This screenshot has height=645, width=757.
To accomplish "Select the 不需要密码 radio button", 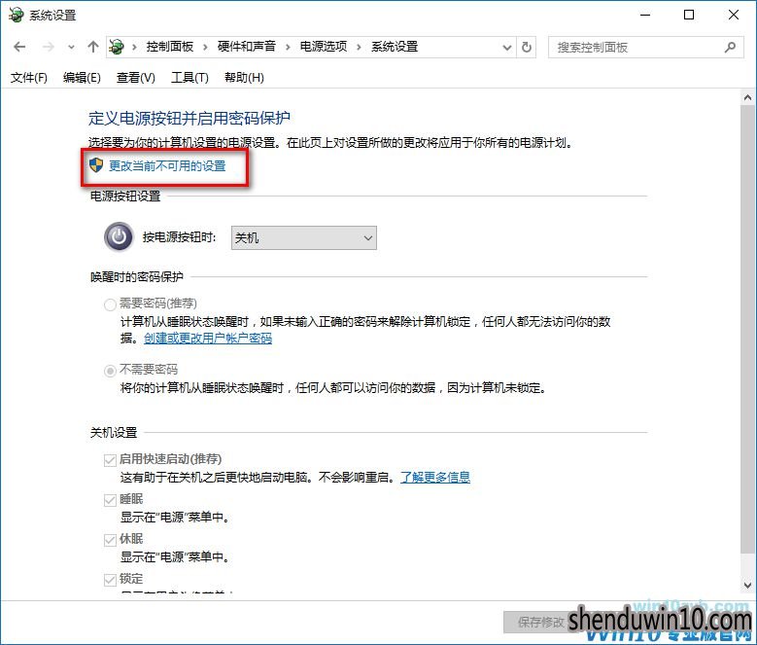I will [110, 371].
